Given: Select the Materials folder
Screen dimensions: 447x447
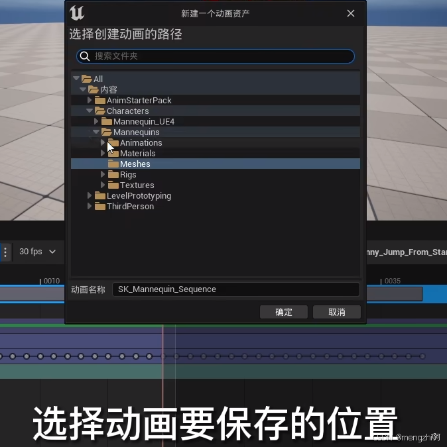Looking at the screenshot, I should point(216,154).
